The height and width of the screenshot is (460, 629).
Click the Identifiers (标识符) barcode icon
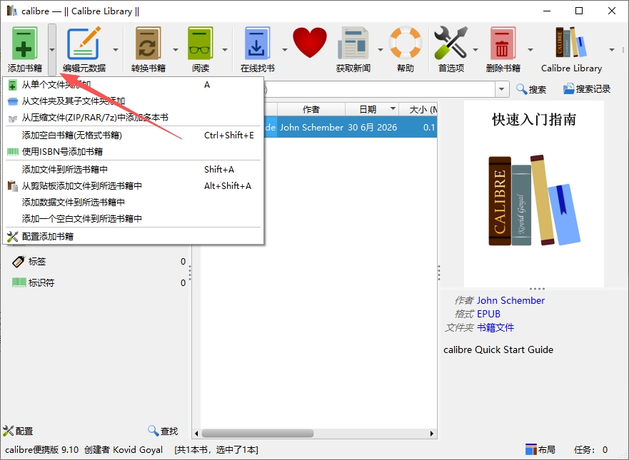coord(19,282)
